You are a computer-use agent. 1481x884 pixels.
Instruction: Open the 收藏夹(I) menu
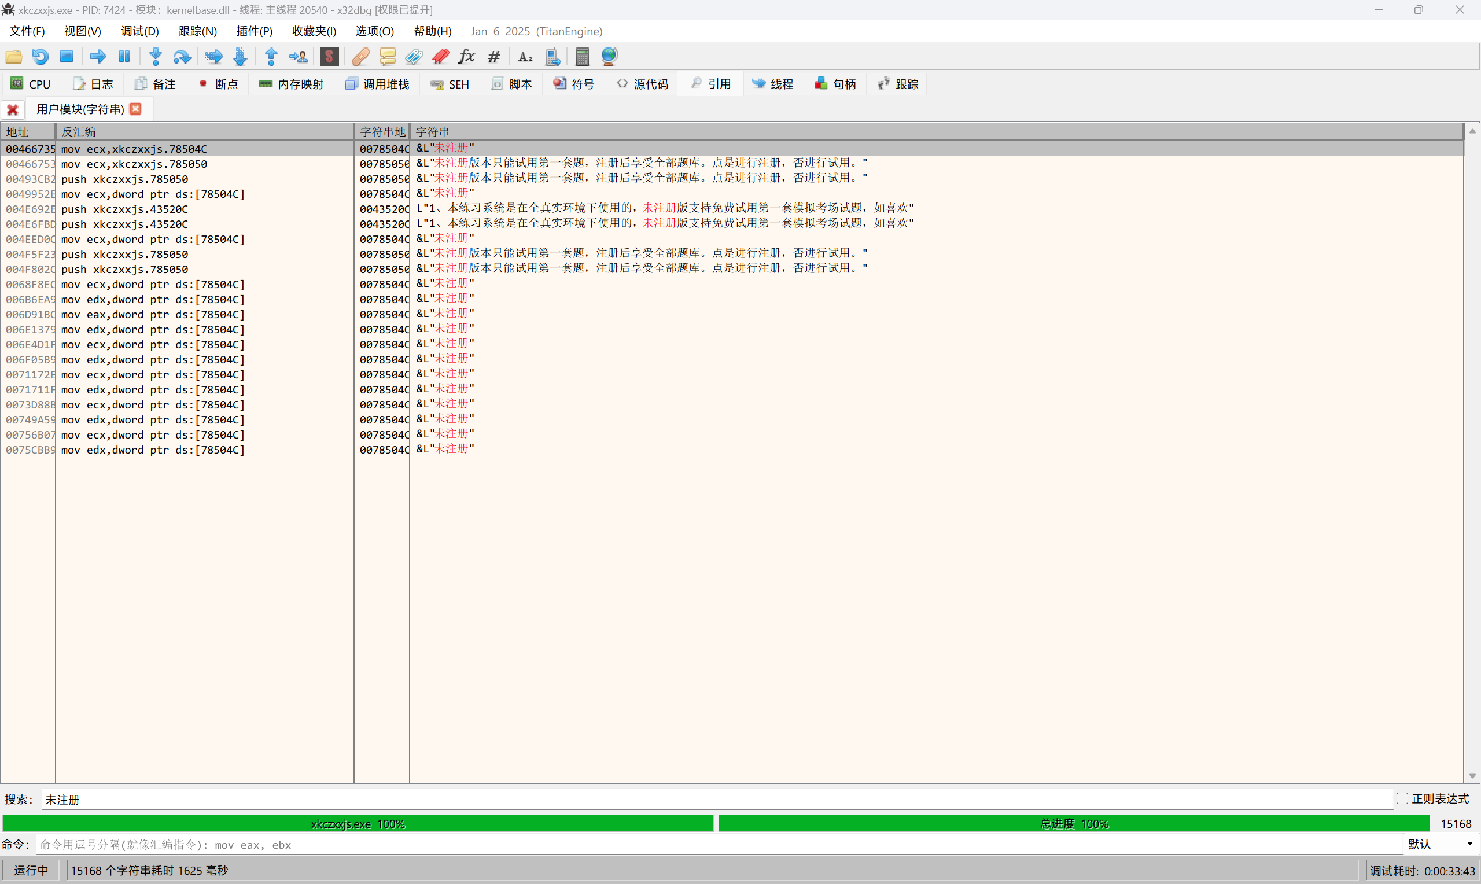pyautogui.click(x=314, y=31)
